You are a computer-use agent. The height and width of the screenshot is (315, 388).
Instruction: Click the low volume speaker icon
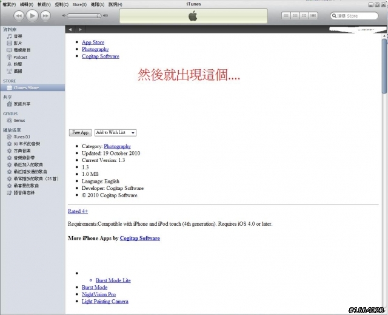(x=64, y=16)
